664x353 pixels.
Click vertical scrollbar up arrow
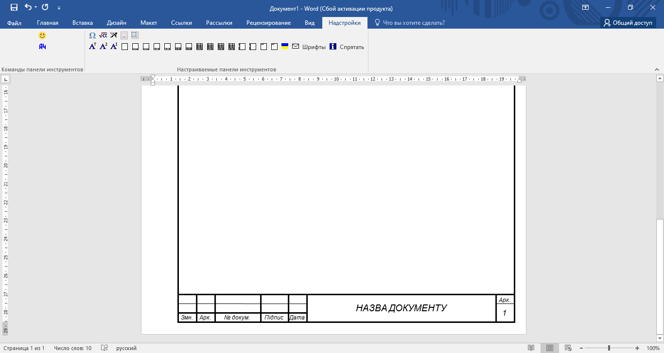[x=660, y=78]
